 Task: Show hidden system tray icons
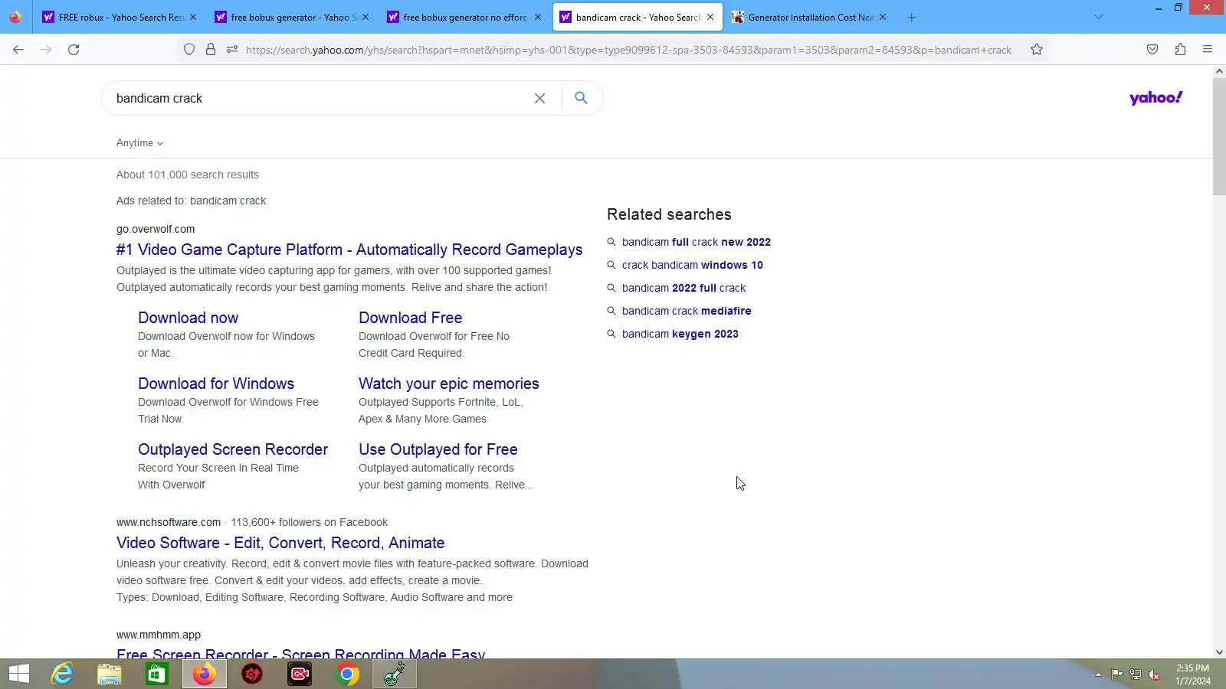(1098, 674)
